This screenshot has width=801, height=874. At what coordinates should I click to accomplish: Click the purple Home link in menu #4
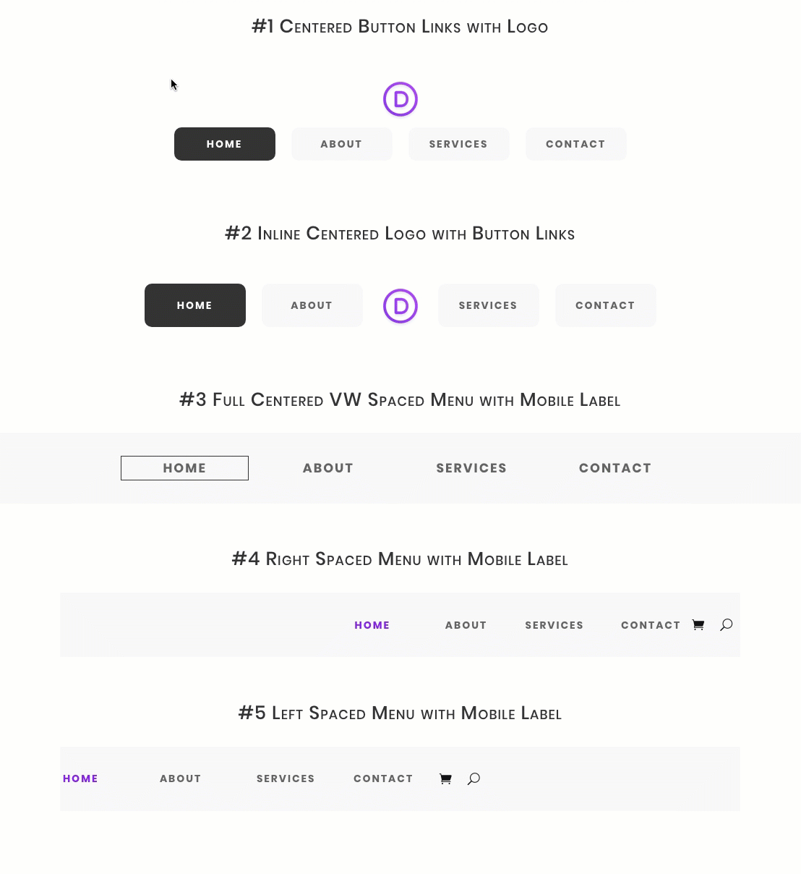click(x=372, y=625)
